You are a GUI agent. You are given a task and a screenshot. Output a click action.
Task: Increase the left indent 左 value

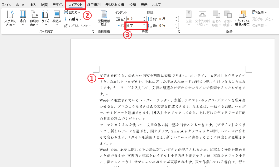144,18
